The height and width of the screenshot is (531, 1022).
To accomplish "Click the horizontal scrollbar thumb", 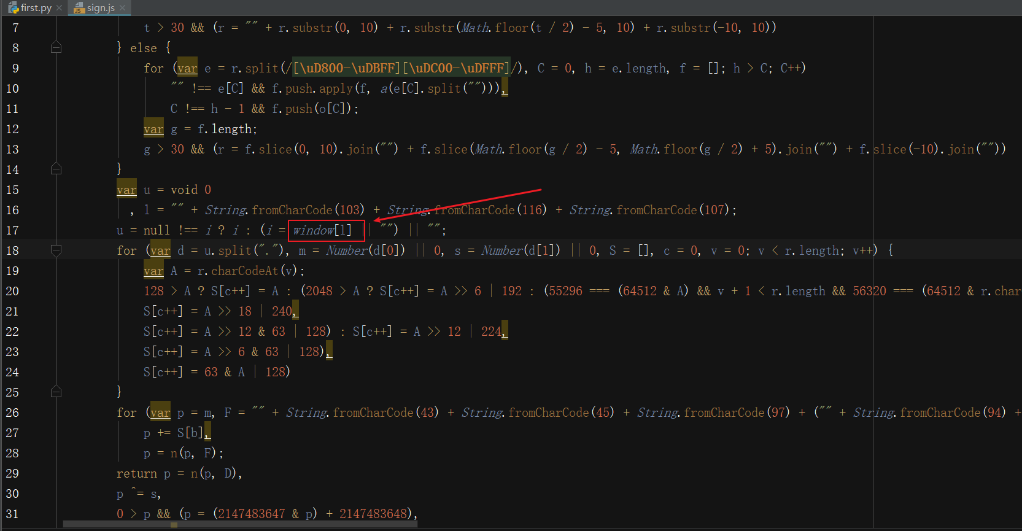I will [x=240, y=524].
